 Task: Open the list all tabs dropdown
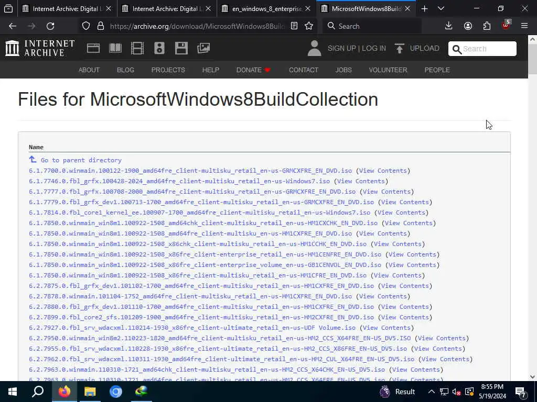coord(441,8)
